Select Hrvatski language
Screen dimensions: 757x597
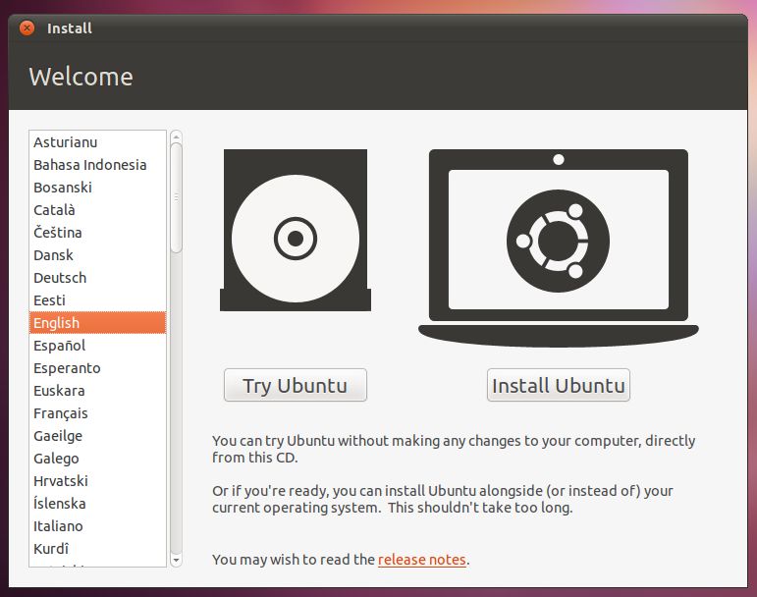97,481
